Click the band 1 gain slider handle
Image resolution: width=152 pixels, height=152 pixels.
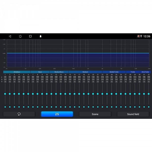(x=5, y=94)
